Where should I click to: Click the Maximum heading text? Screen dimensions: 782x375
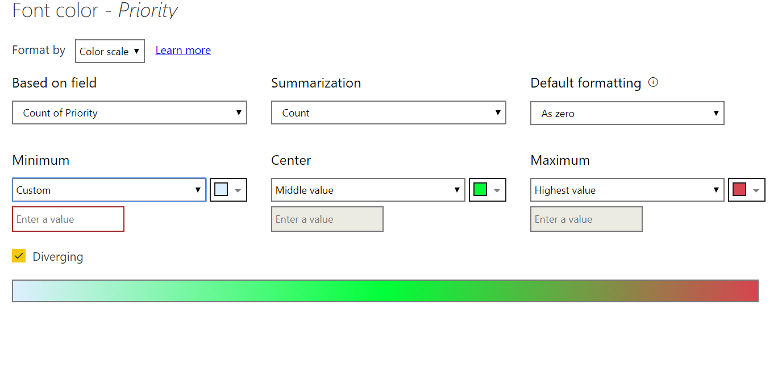(560, 160)
